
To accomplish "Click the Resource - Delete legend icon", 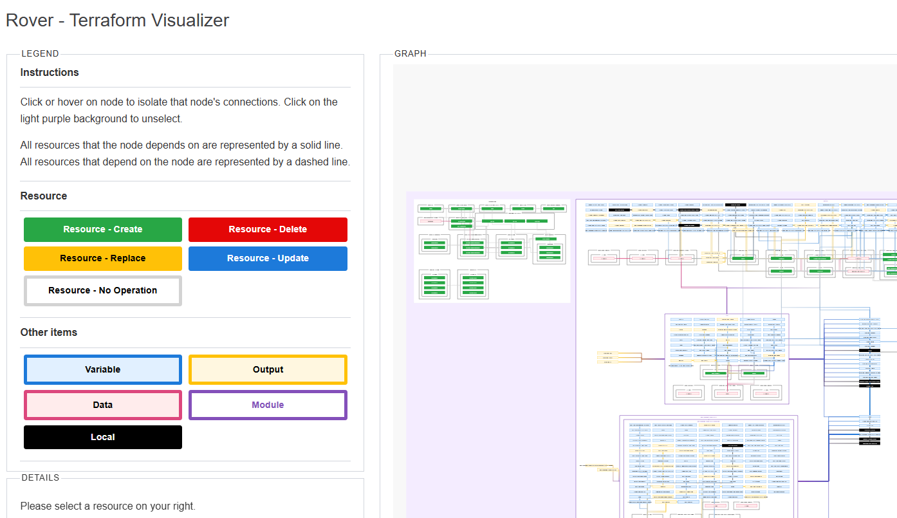I will [x=268, y=229].
